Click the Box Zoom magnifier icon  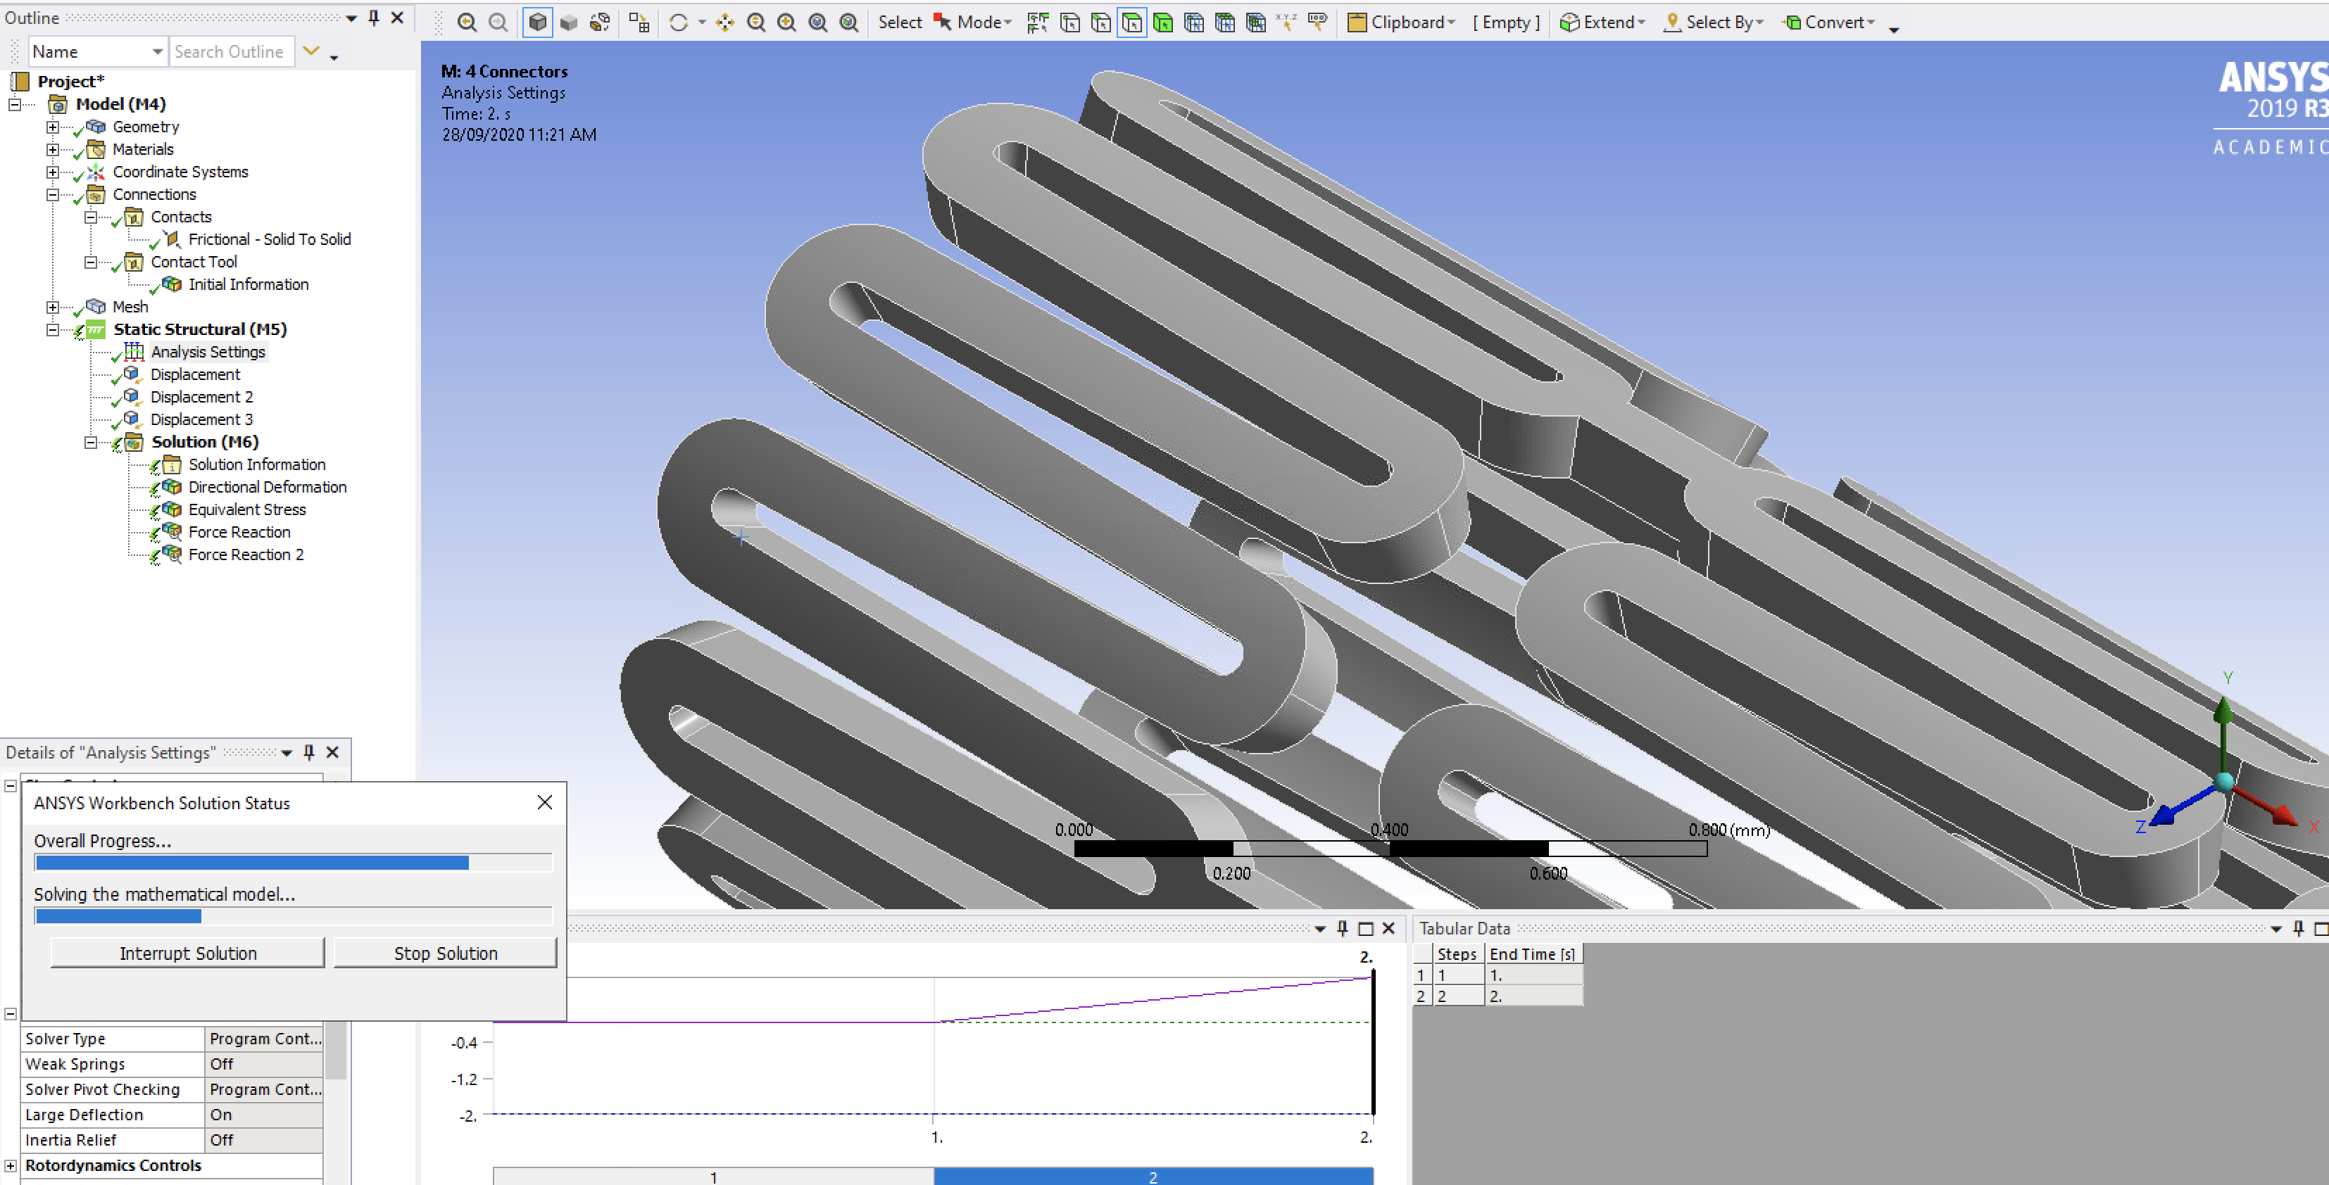click(786, 23)
